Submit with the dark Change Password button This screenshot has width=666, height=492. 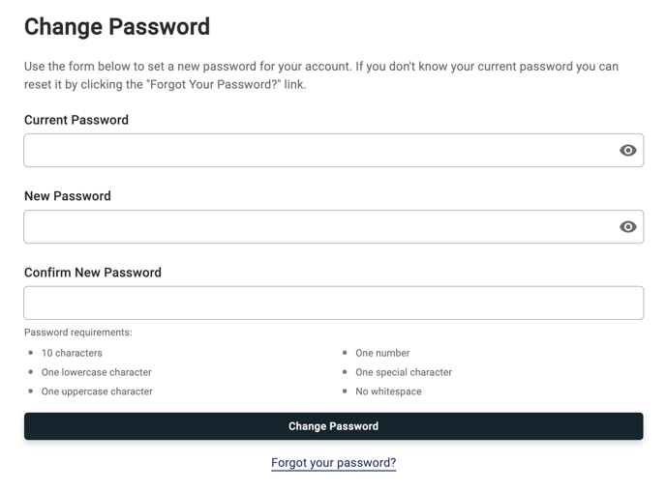[x=333, y=426]
